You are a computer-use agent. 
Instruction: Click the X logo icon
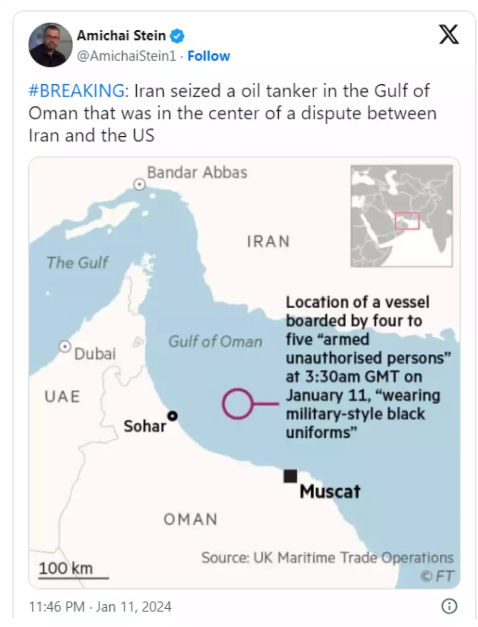point(449,35)
